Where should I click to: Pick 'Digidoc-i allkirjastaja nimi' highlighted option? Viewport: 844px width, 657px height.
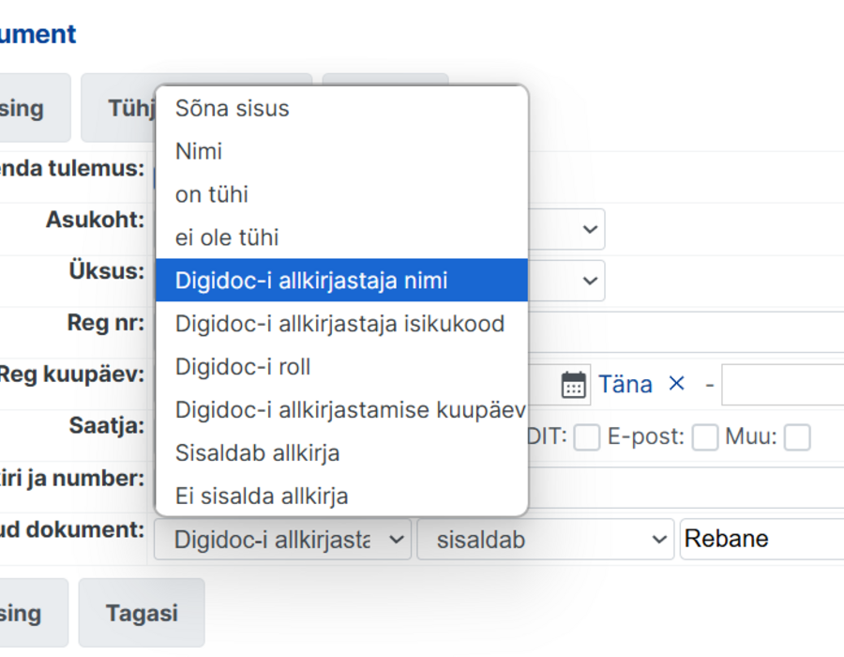tap(341, 281)
